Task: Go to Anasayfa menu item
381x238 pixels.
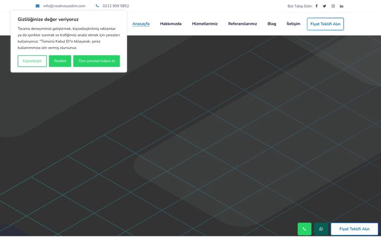Action: [x=141, y=24]
